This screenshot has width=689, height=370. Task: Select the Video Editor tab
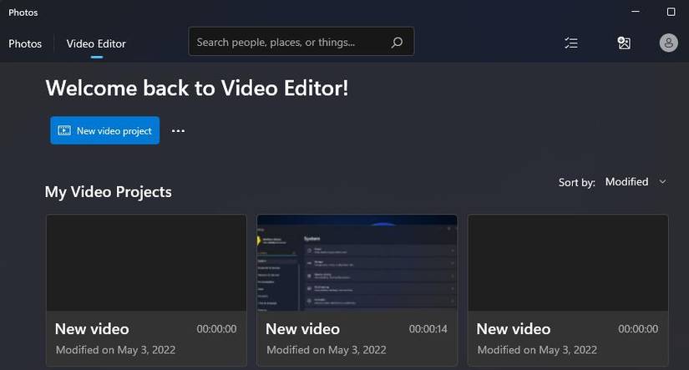96,43
